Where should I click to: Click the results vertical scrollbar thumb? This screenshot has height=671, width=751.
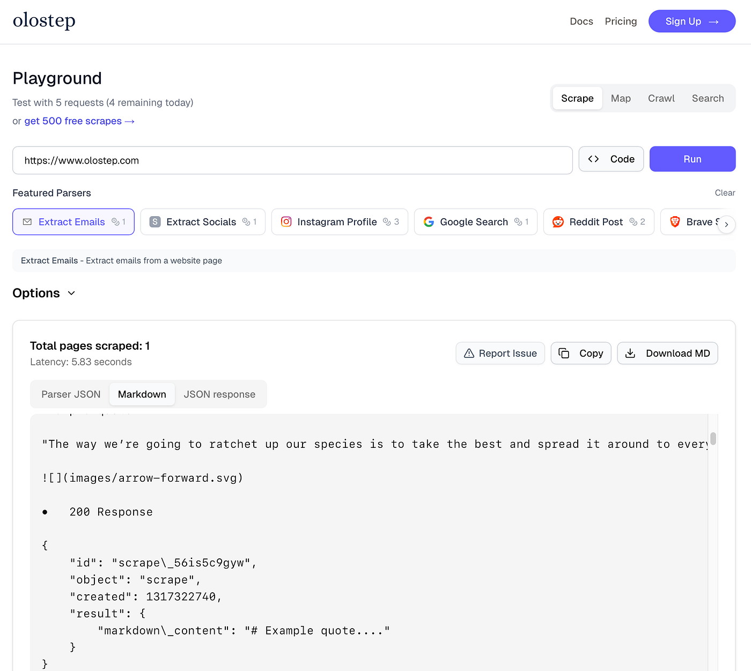(713, 439)
